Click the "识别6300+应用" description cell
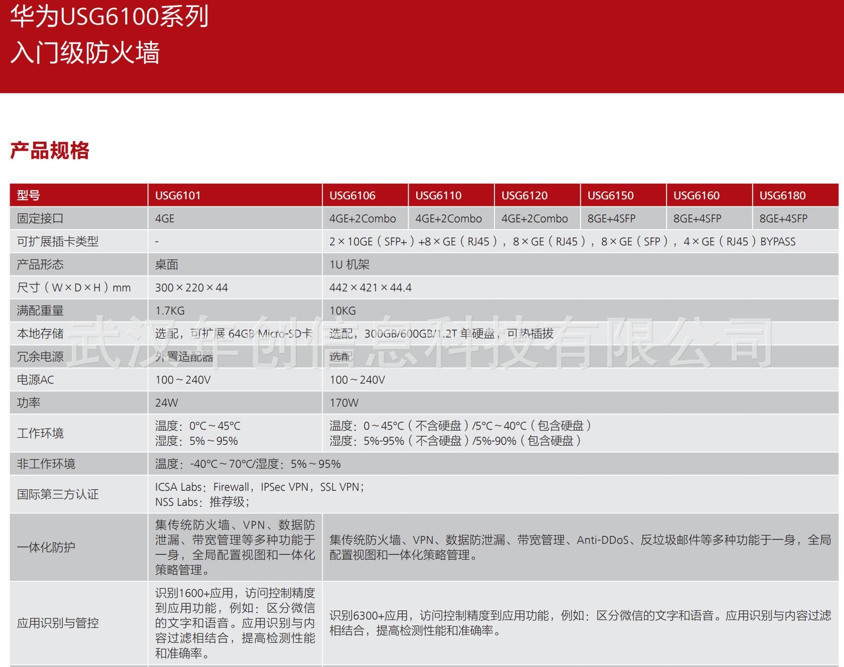 click(580, 623)
